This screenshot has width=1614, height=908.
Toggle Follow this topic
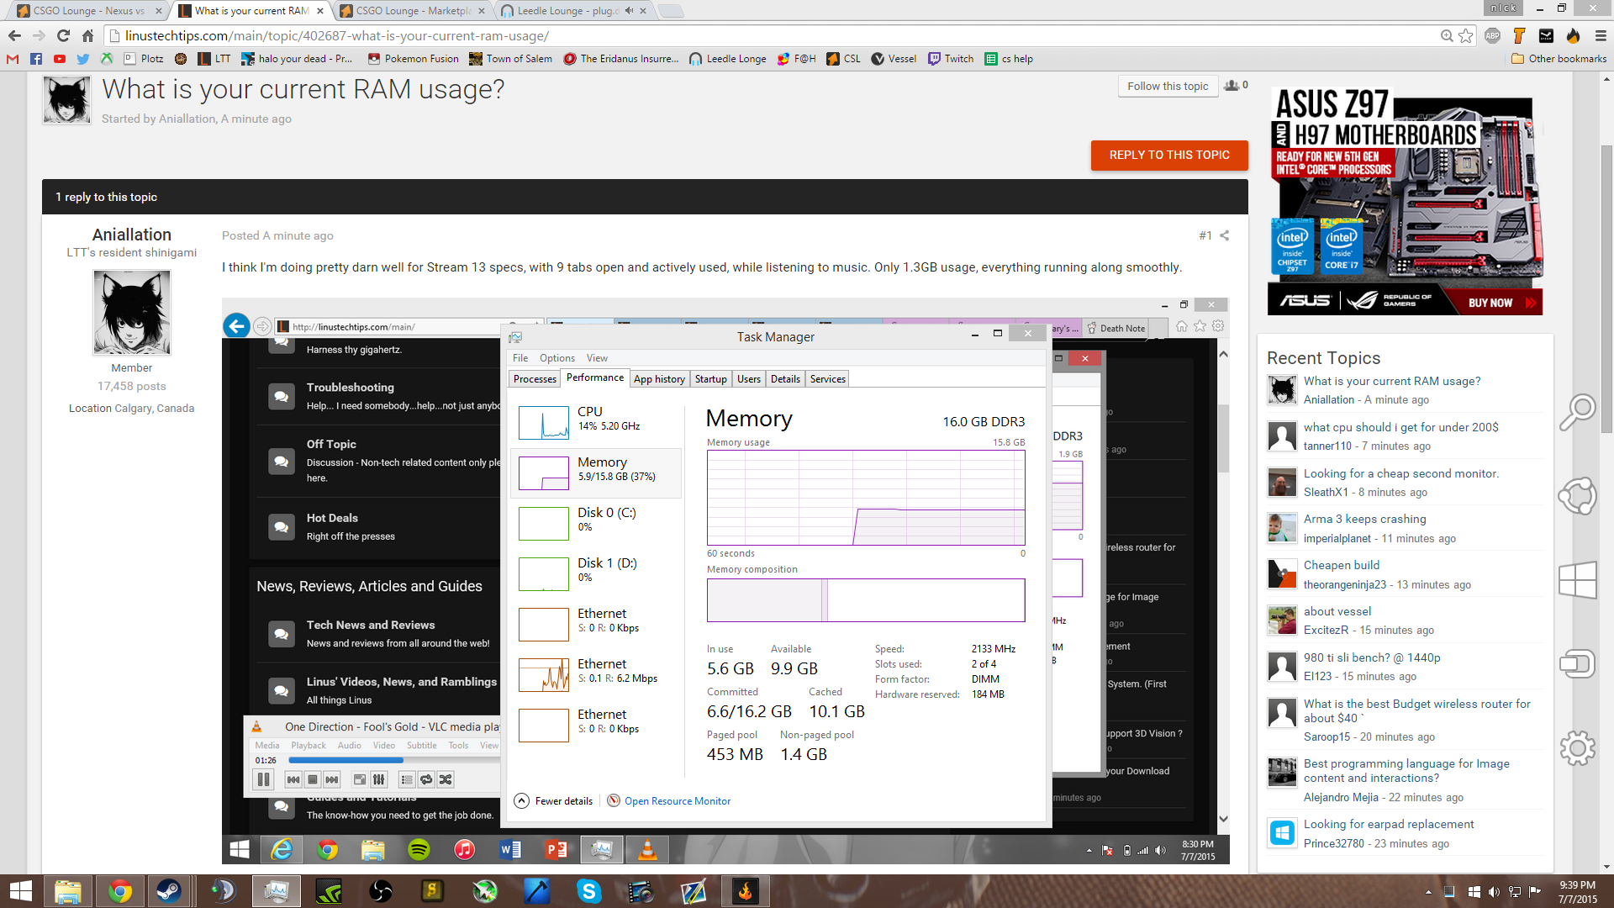pos(1168,86)
